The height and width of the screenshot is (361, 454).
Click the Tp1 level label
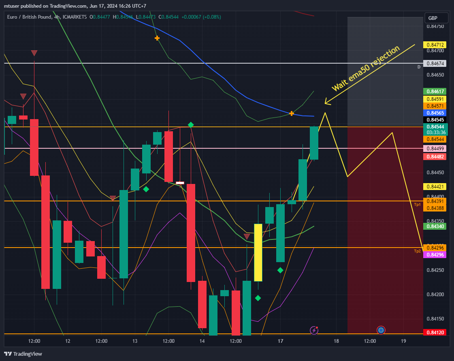(x=417, y=205)
